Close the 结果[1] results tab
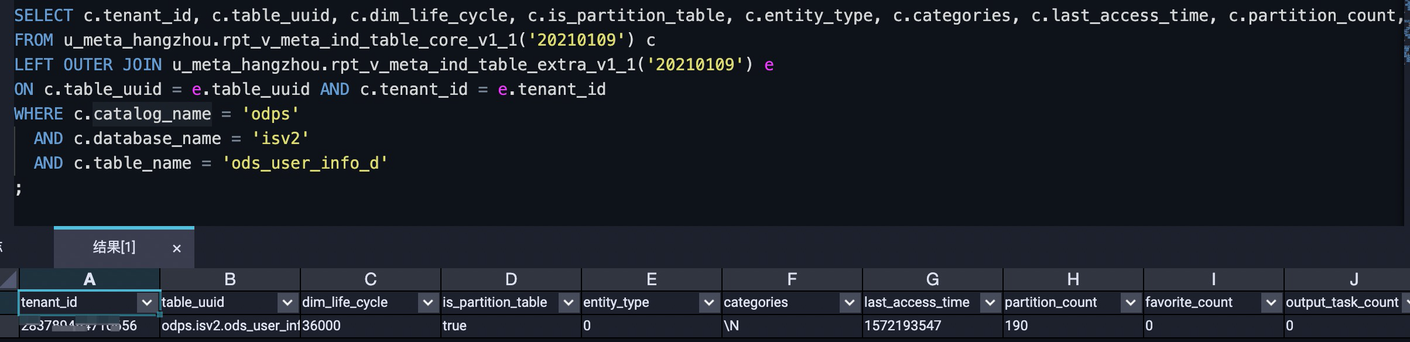 (x=177, y=248)
